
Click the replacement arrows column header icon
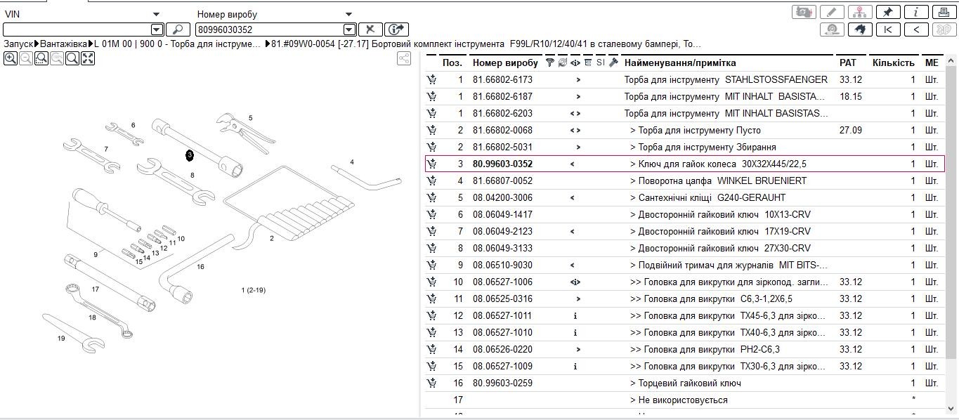click(x=562, y=63)
